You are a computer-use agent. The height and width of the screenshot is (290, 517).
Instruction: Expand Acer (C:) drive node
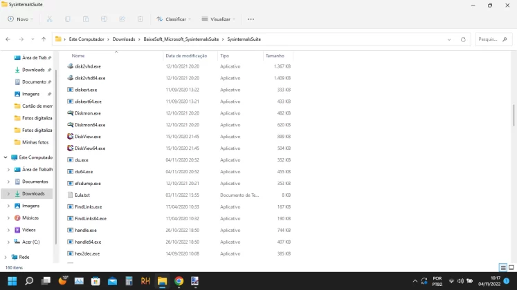(x=8, y=242)
